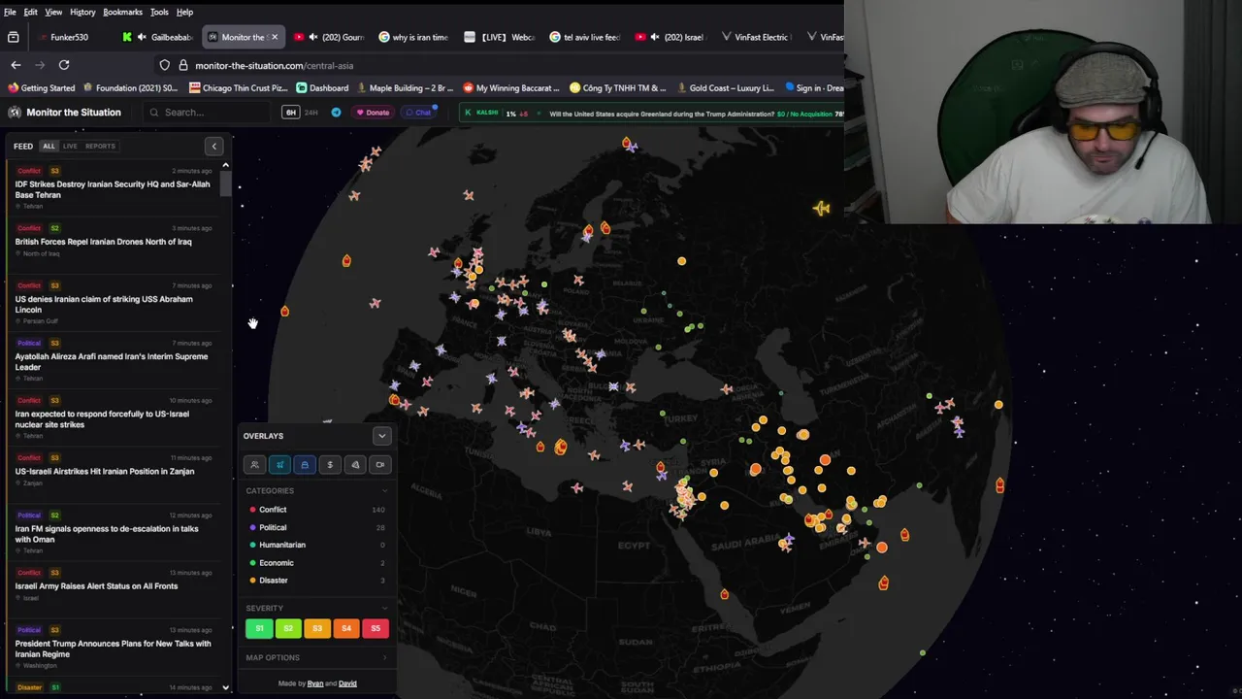
Task: Toggle Humanitarian category filter
Action: (x=316, y=545)
